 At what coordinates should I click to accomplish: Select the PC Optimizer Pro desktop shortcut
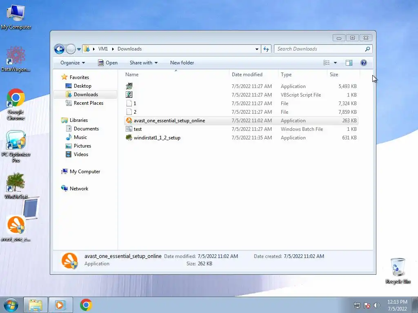(16, 147)
